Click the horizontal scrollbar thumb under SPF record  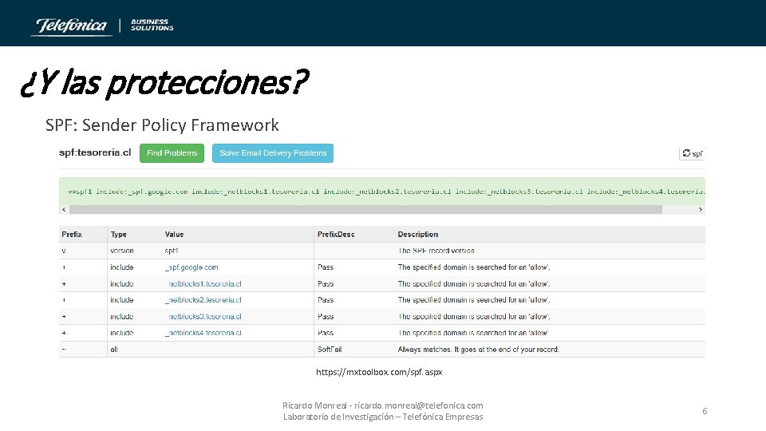tap(366, 210)
